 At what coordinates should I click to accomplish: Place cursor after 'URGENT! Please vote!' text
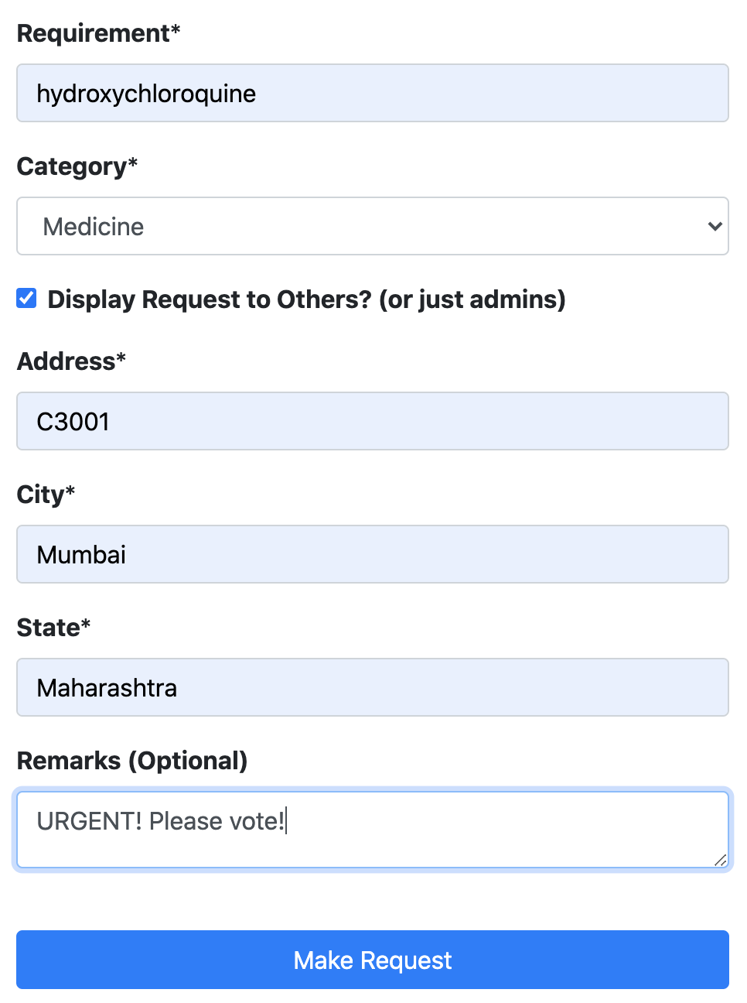pyautogui.click(x=286, y=821)
